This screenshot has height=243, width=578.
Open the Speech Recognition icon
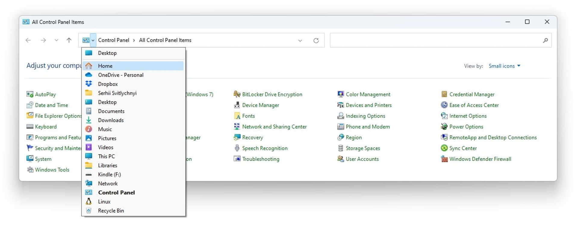click(x=237, y=148)
